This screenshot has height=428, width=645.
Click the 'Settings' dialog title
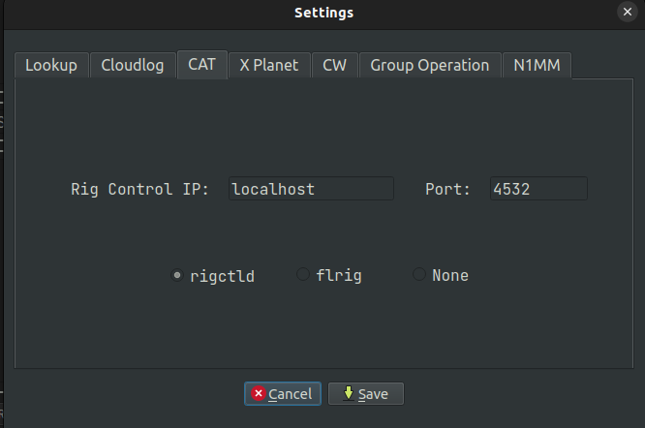323,13
